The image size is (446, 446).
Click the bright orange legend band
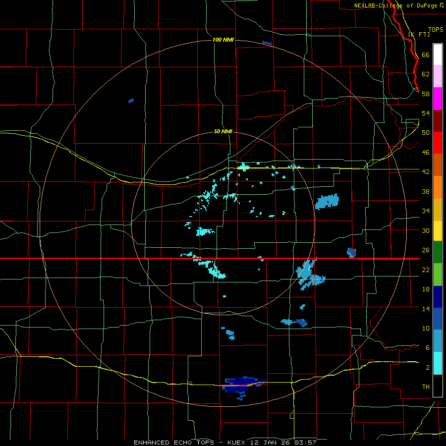coord(438,187)
